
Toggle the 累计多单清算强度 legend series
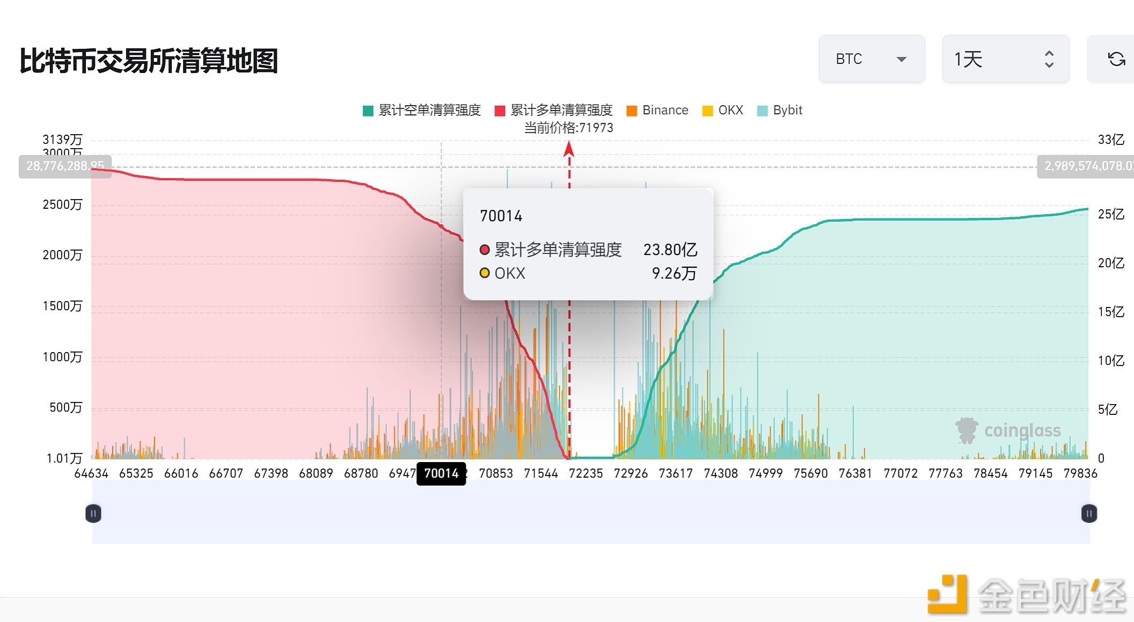click(x=553, y=111)
